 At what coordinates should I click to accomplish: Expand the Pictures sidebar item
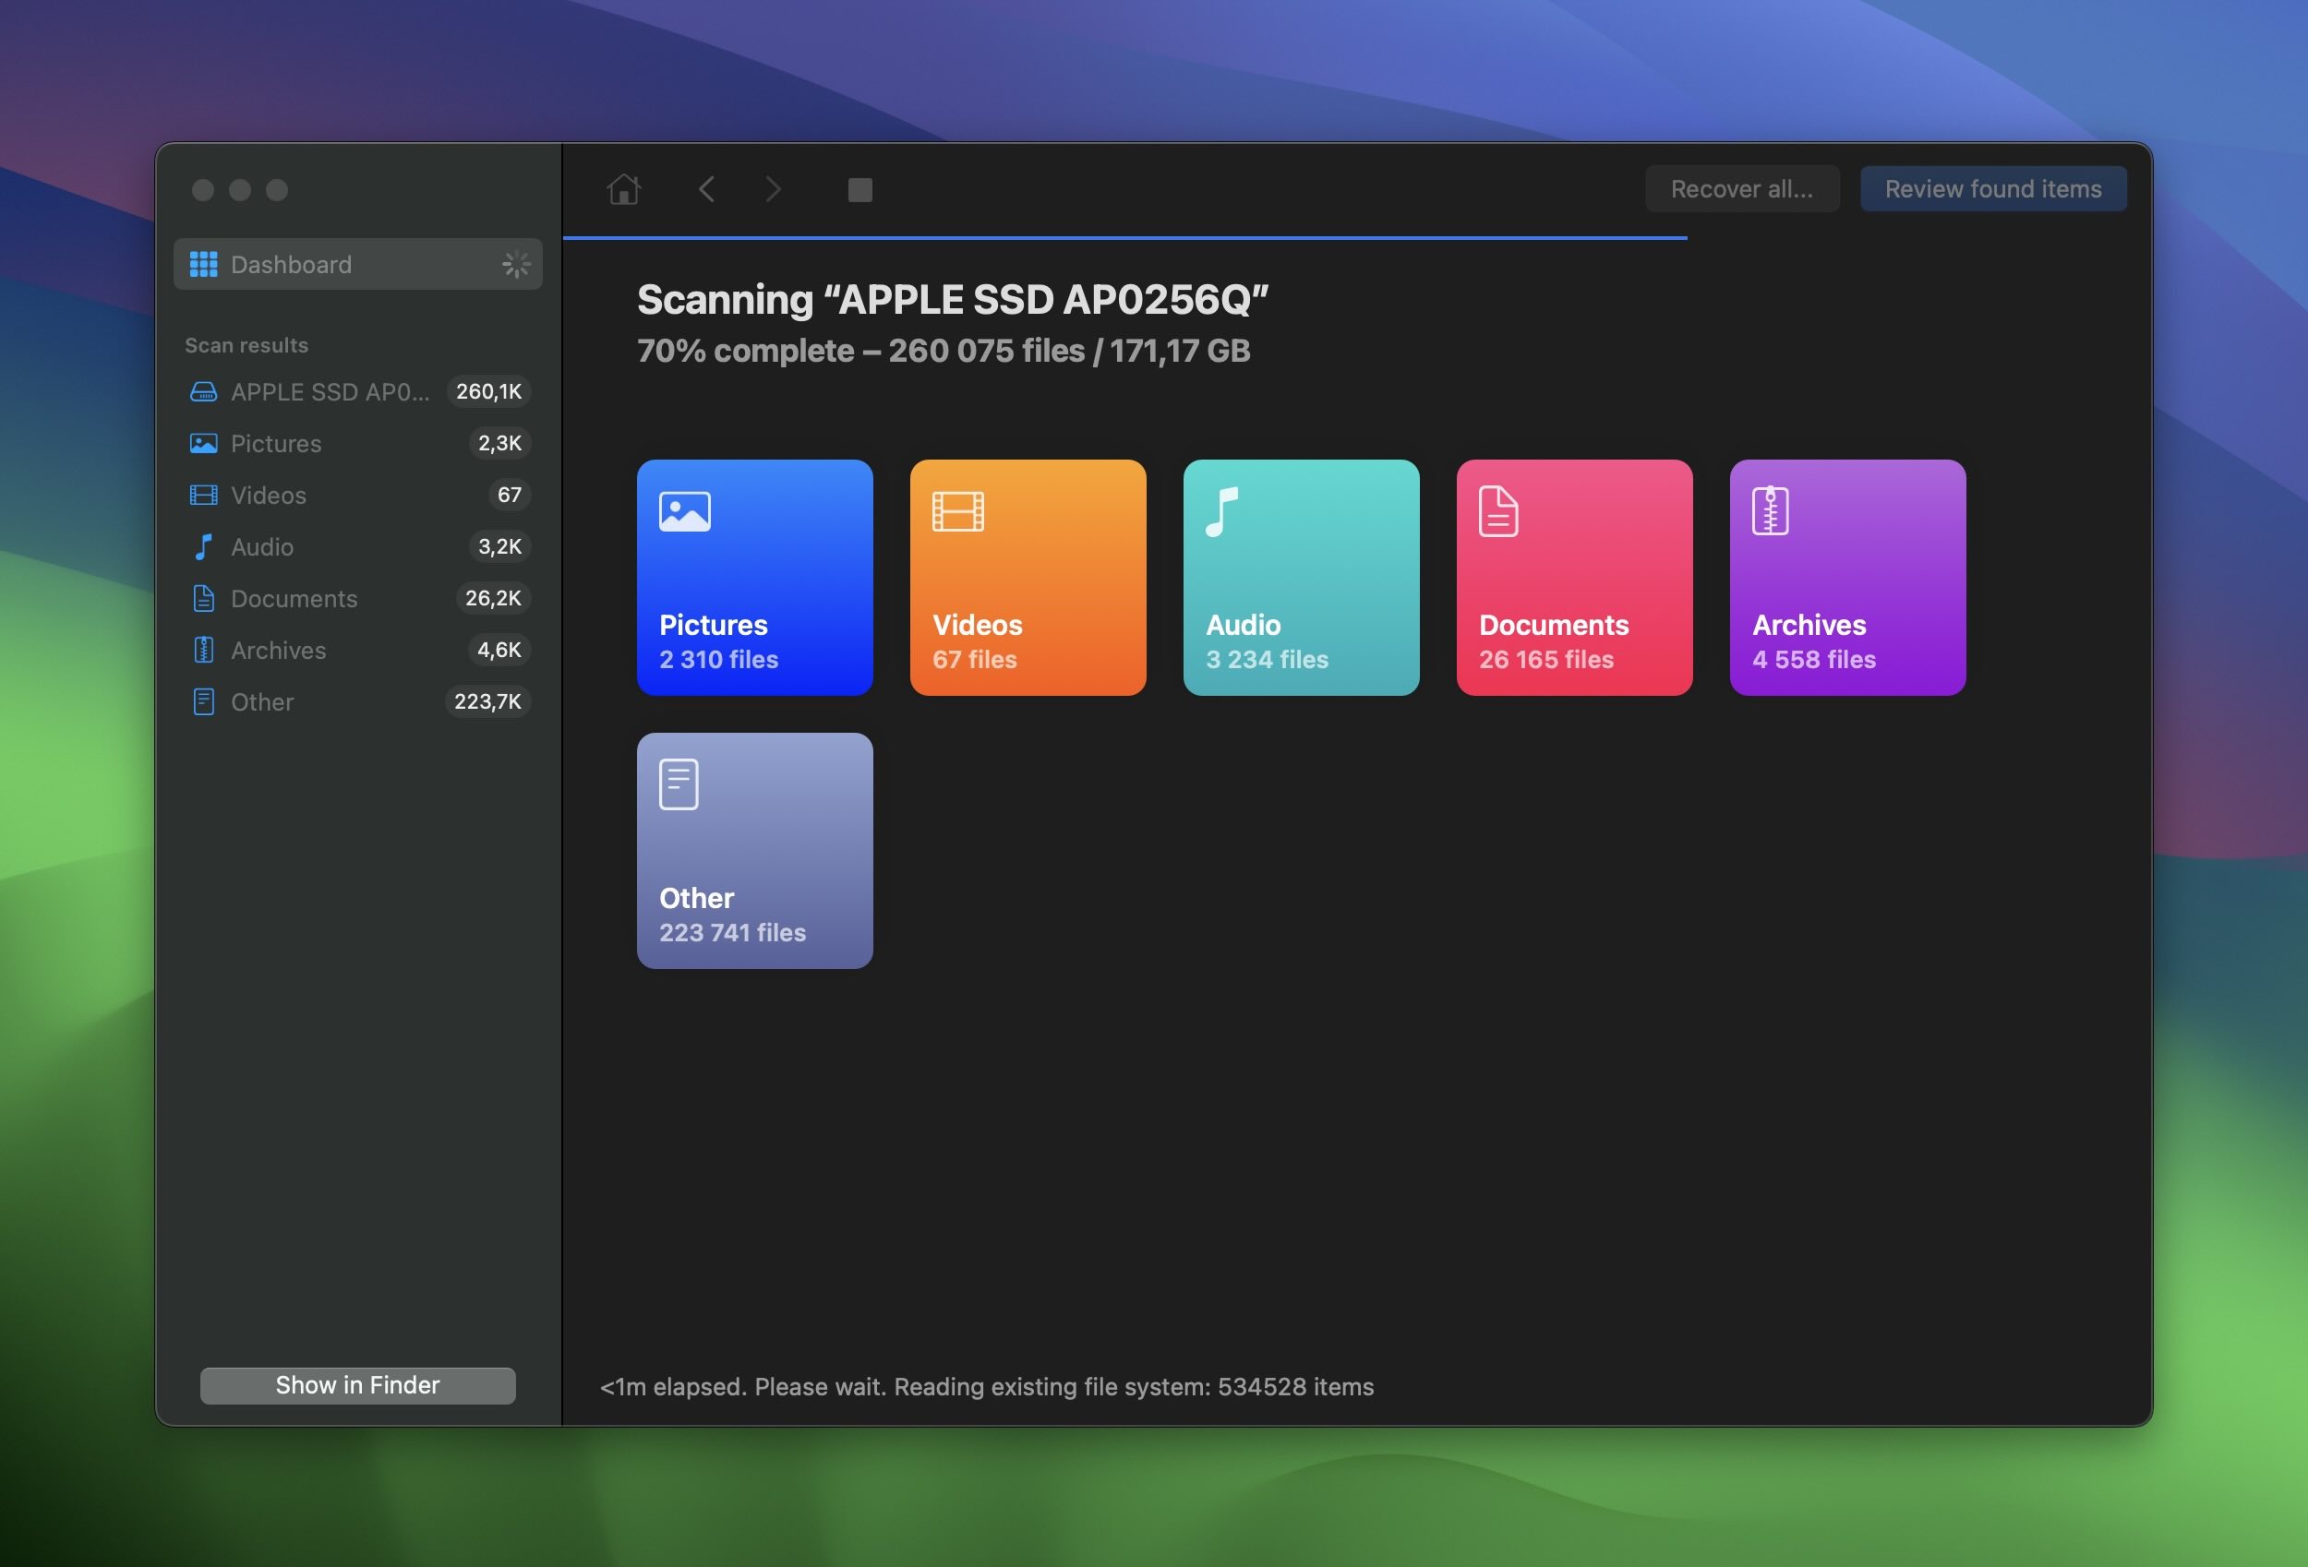[275, 441]
